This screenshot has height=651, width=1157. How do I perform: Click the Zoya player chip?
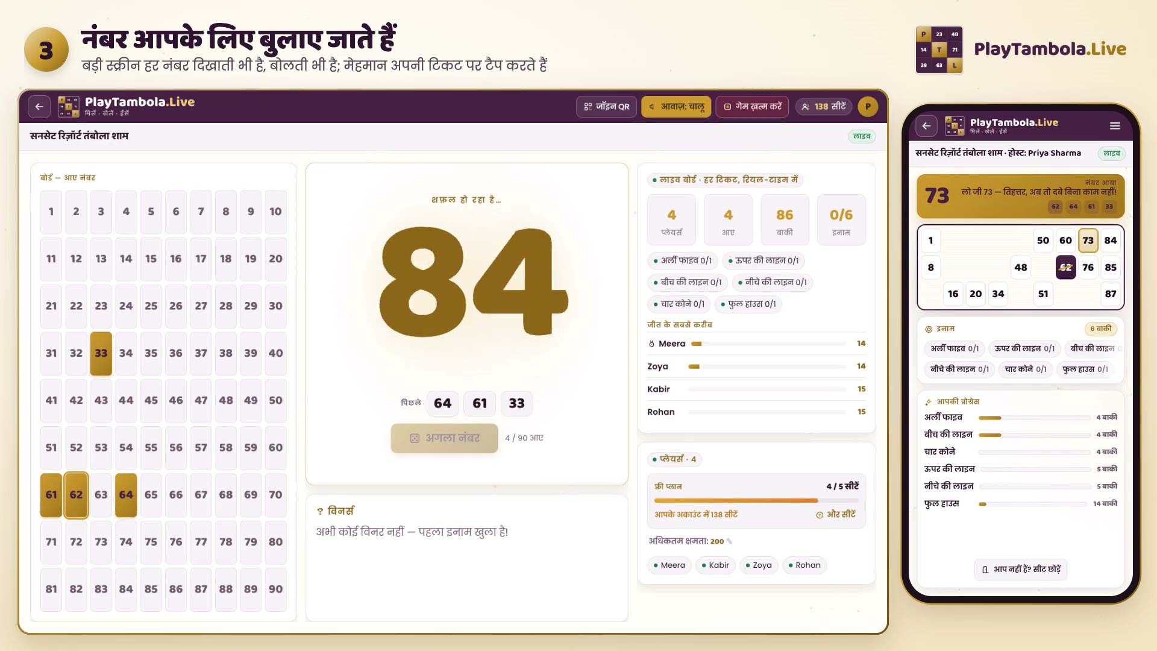(x=758, y=565)
